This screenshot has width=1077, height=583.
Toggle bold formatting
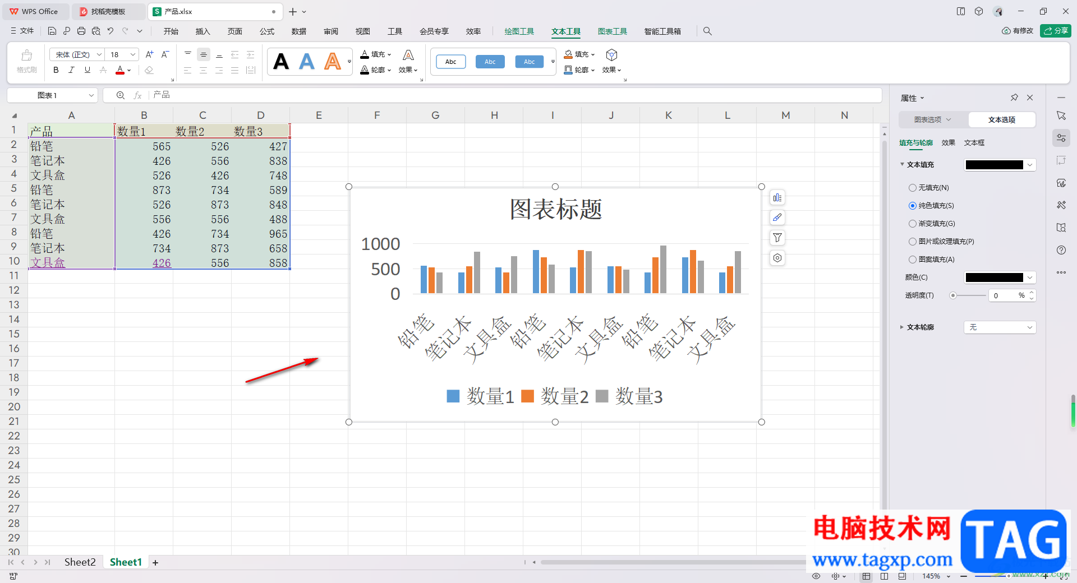pyautogui.click(x=56, y=70)
